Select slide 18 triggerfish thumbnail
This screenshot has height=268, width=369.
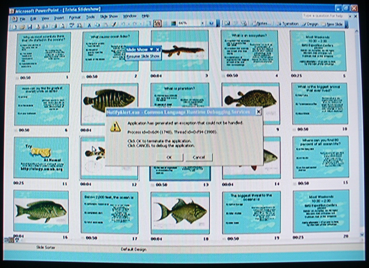pyautogui.click(x=180, y=213)
